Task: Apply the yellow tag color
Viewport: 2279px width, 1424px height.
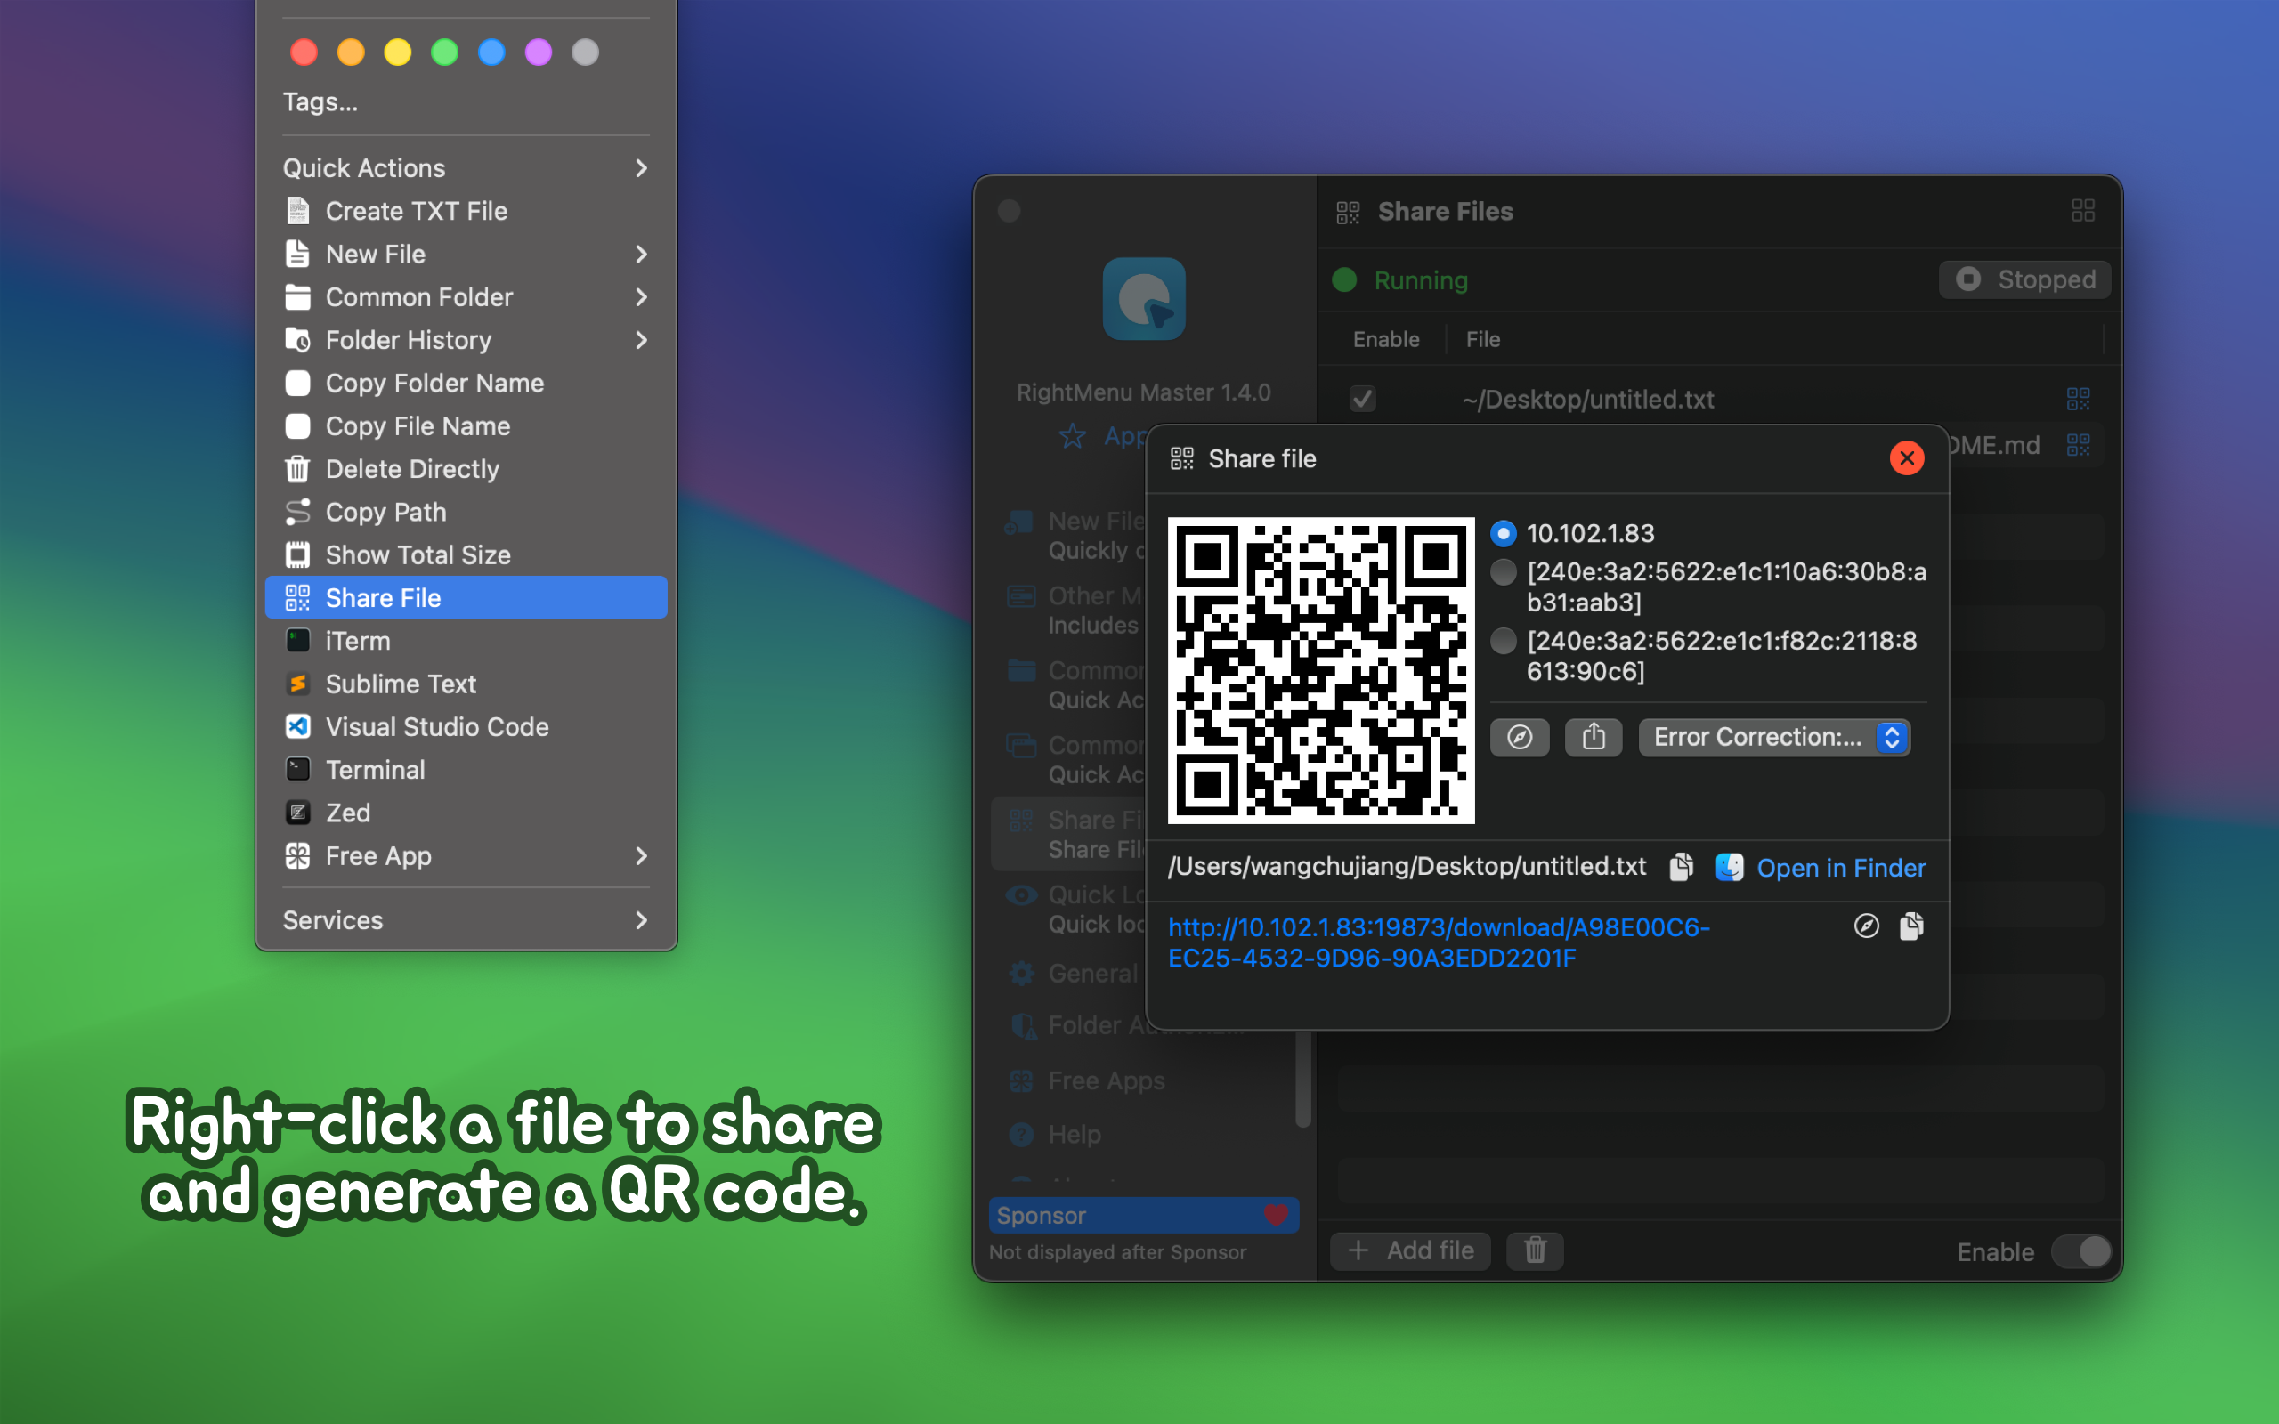Action: 398,52
